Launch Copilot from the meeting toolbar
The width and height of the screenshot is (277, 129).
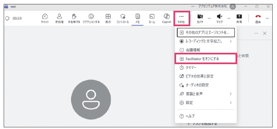click(x=167, y=18)
